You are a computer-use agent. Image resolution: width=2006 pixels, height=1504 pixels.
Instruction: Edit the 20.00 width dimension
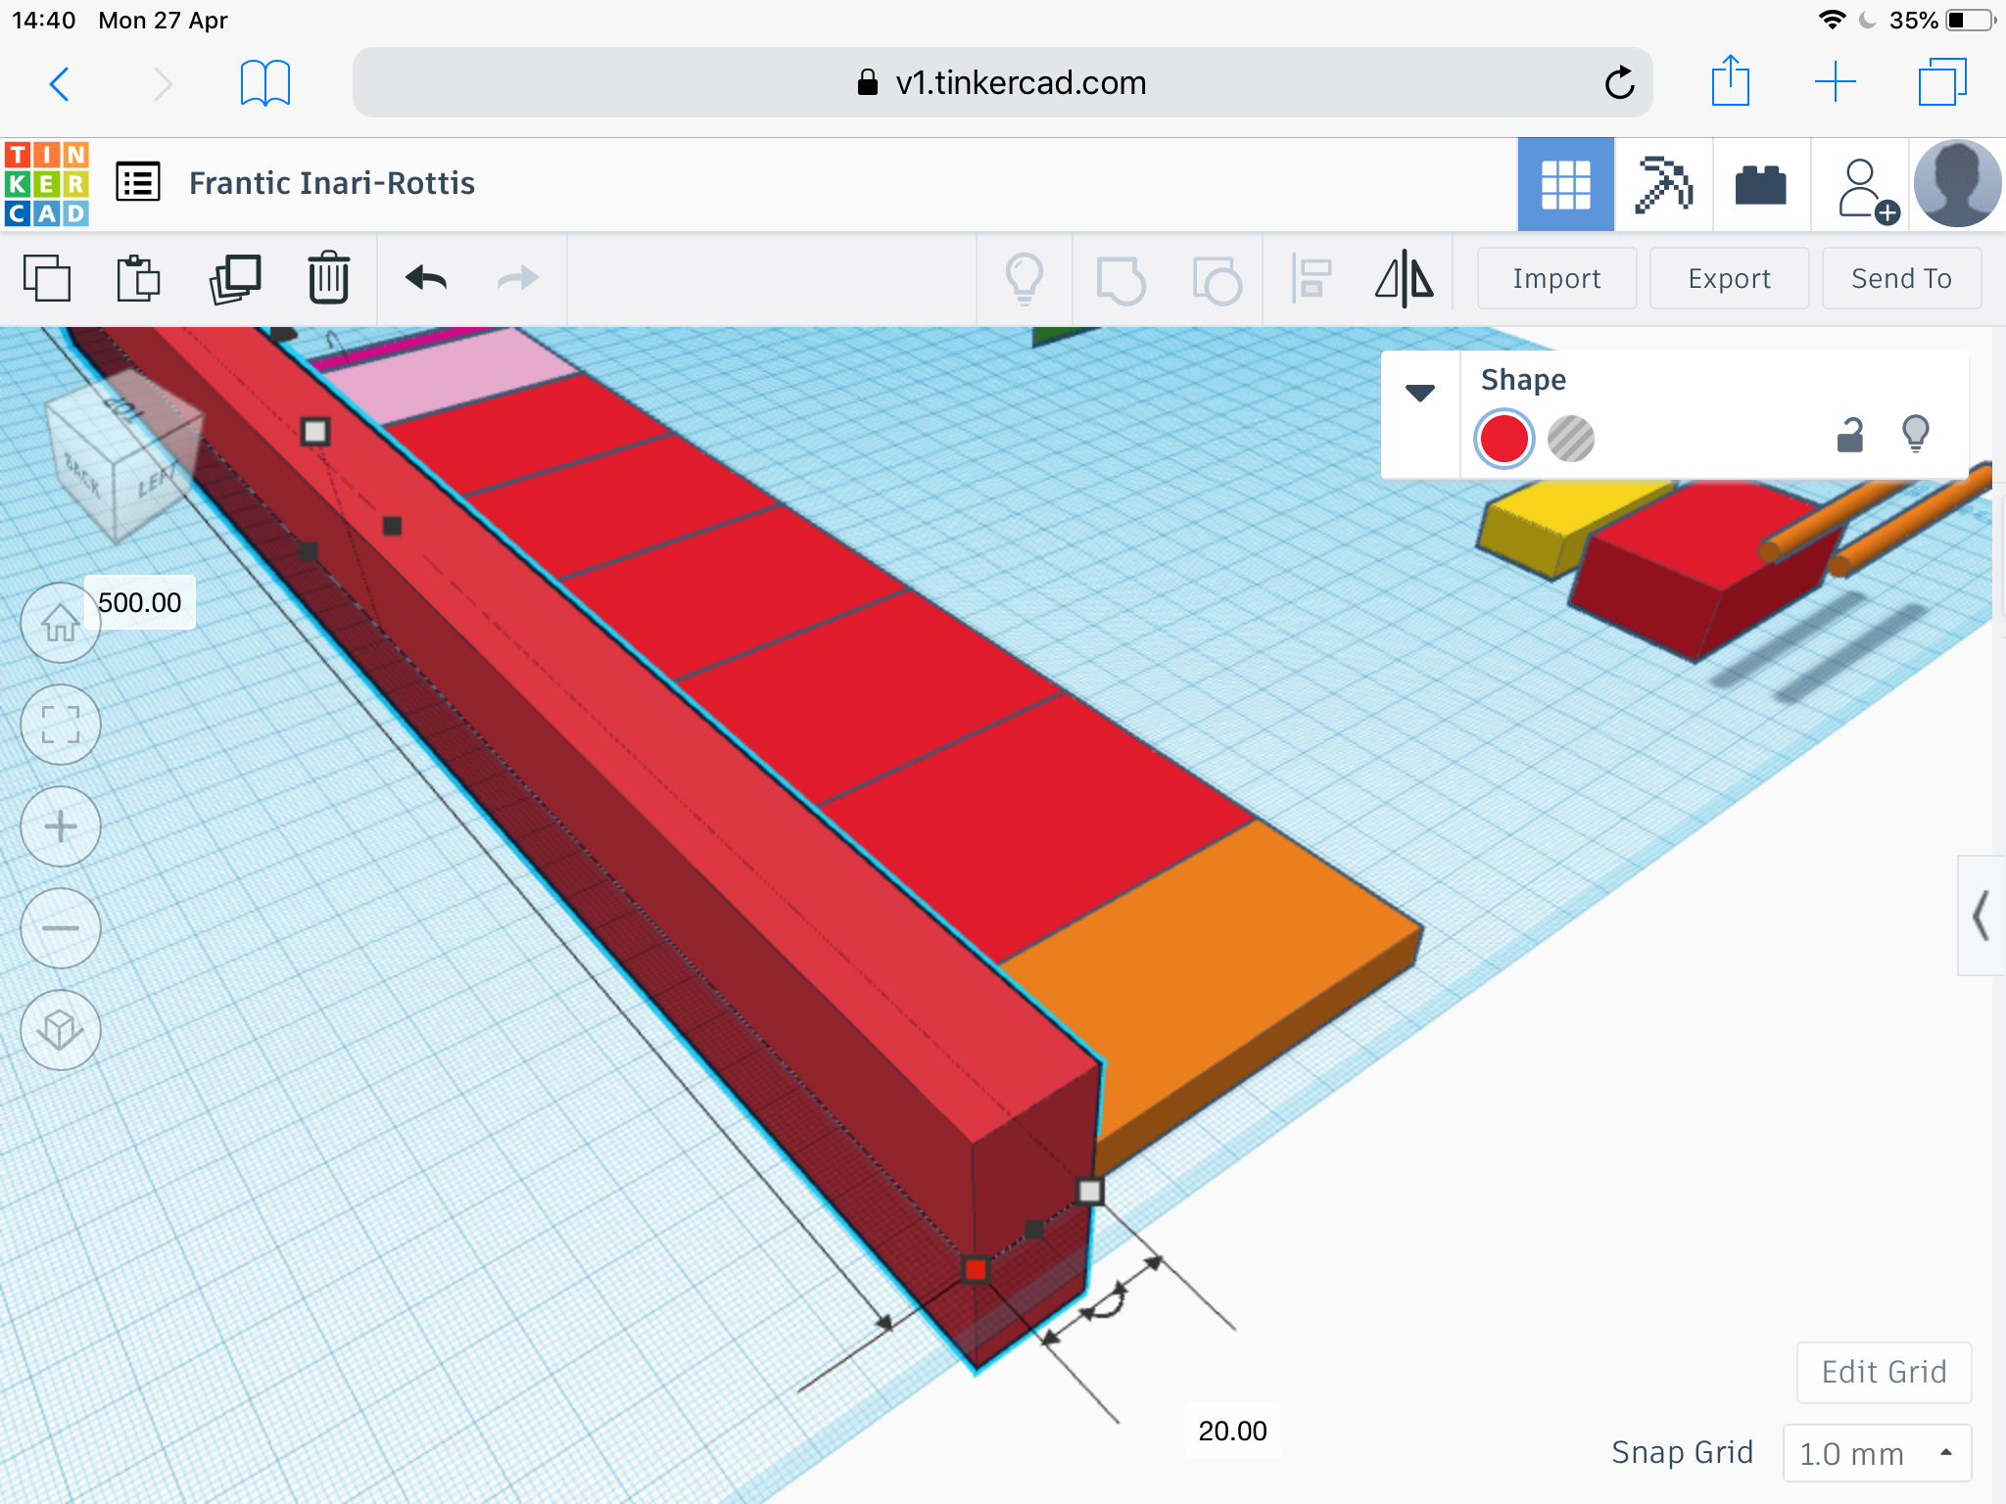coord(1232,1431)
